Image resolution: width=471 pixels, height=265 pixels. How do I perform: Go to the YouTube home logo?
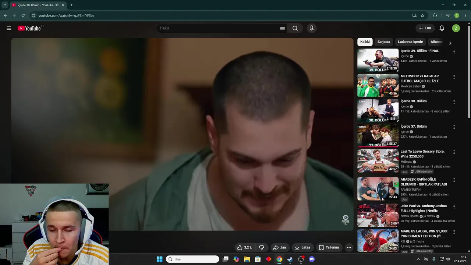click(29, 28)
